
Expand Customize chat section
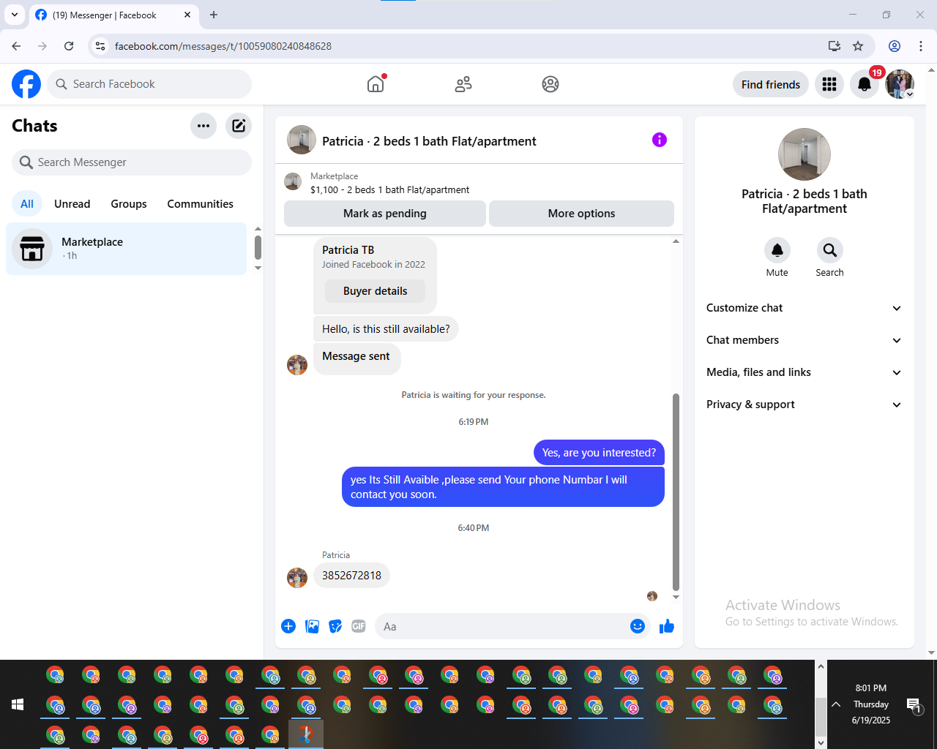point(805,308)
